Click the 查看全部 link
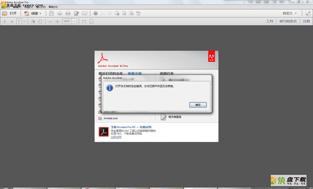The width and height of the screenshot is (313, 189). click(x=135, y=74)
